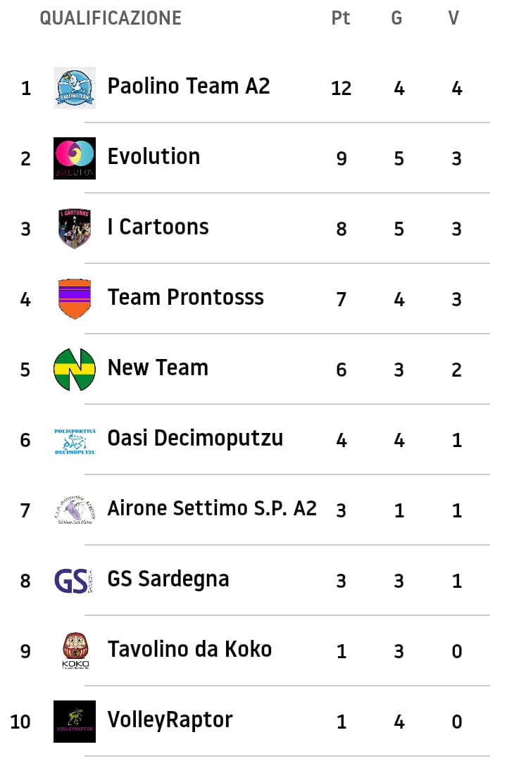
Task: Click the Paolino Team A2 logo
Action: click(75, 88)
